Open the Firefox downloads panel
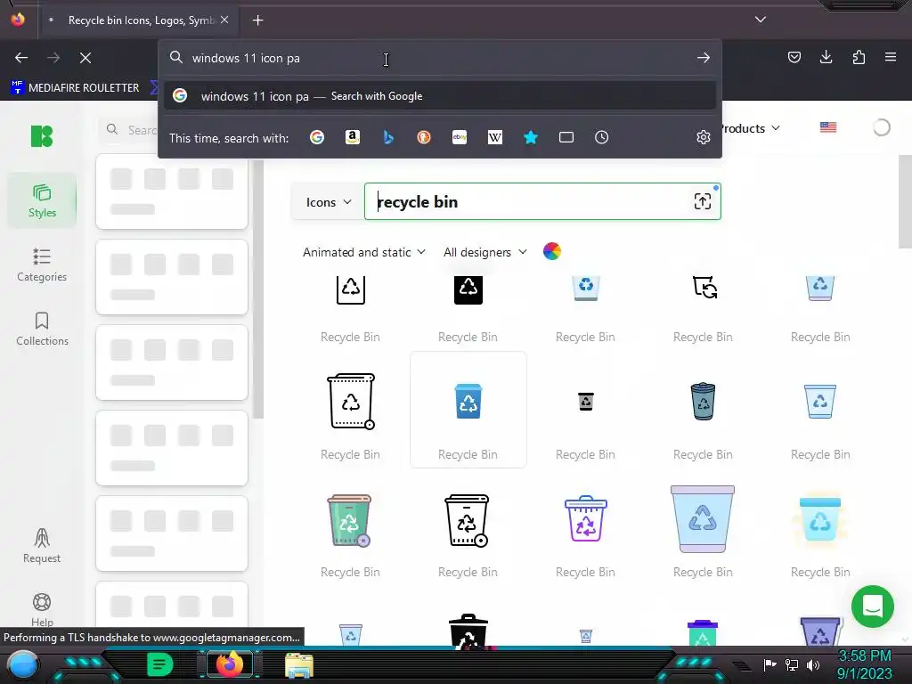Screen dimensions: 912x684 (826, 57)
